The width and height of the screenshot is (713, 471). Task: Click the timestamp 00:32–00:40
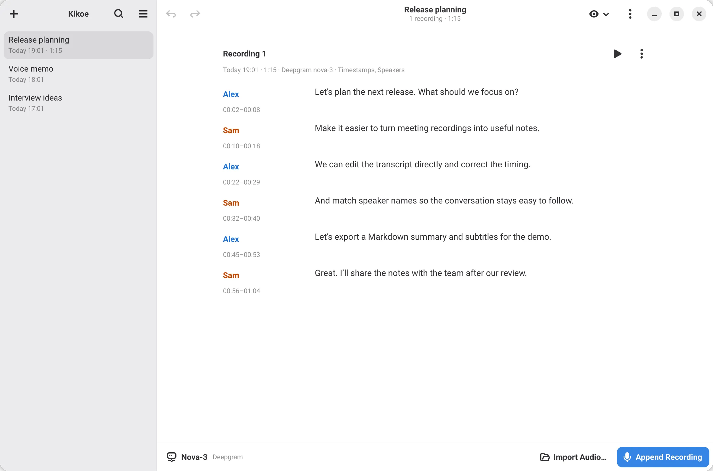241,218
